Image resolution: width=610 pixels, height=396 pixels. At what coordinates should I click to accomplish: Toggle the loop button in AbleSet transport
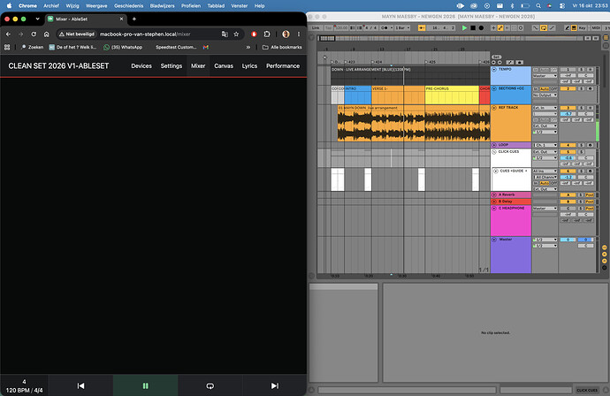210,385
